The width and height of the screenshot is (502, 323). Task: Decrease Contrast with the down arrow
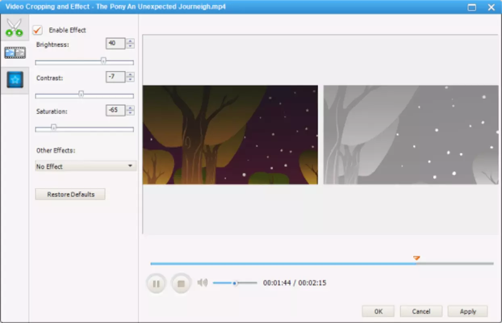pyautogui.click(x=130, y=80)
